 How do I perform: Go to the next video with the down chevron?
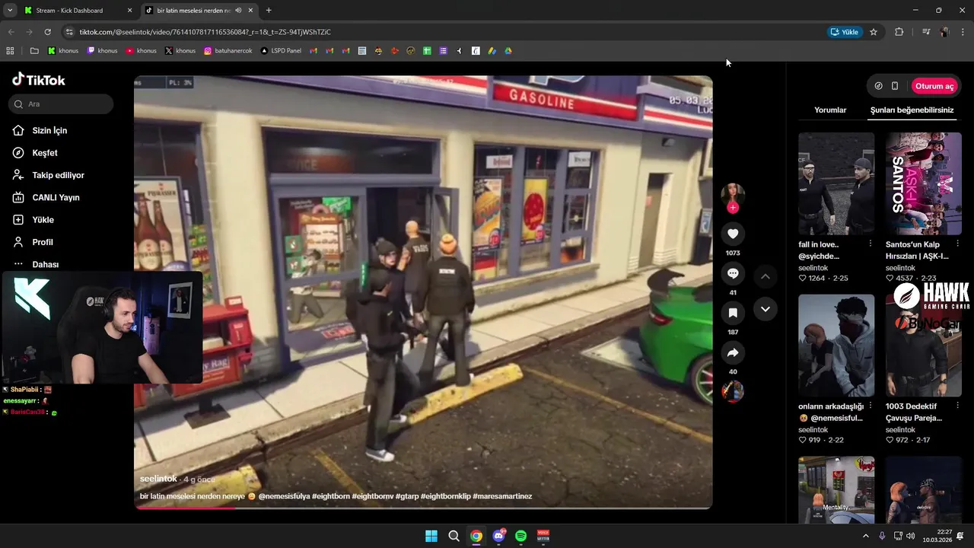(x=766, y=309)
